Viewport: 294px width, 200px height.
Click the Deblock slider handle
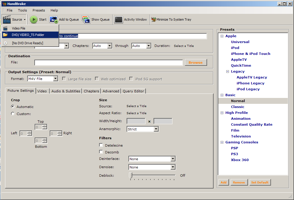pyautogui.click(x=131, y=176)
